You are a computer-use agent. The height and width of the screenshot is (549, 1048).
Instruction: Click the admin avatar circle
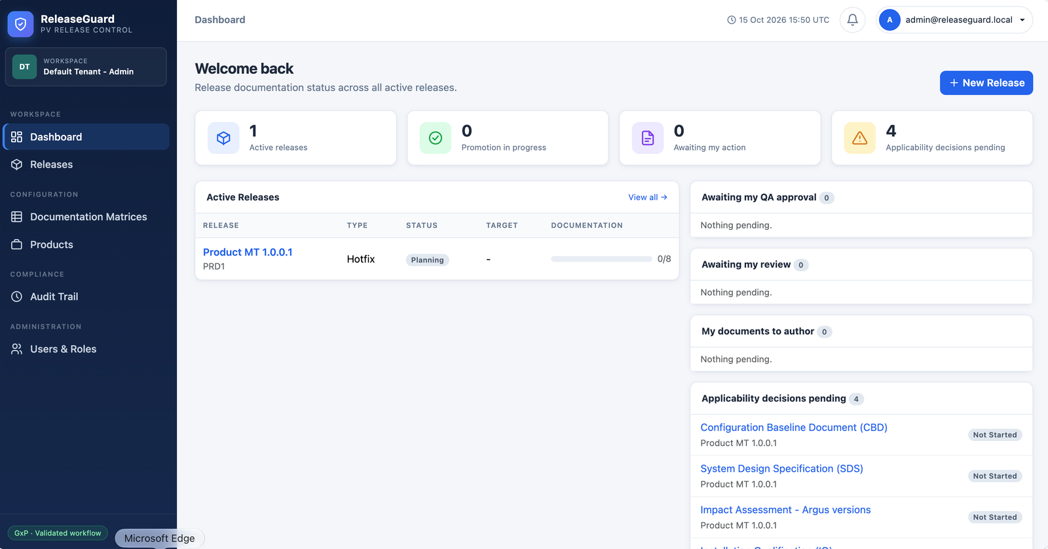click(889, 20)
